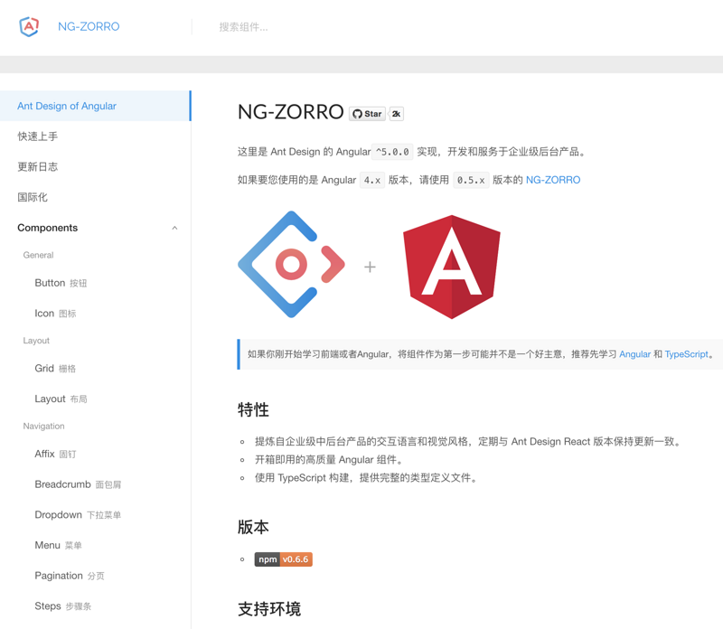This screenshot has width=723, height=629.
Task: Open Steps 步骤条 component page
Action: click(95, 606)
